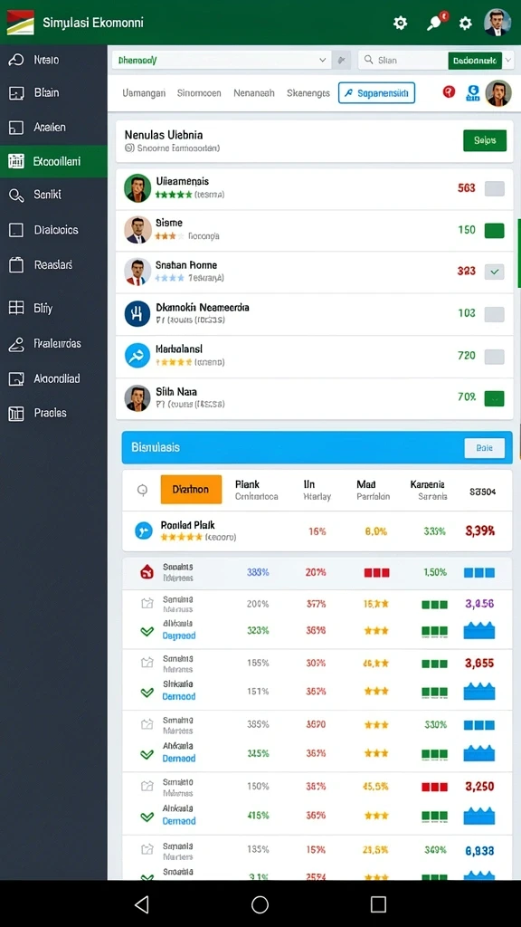Click into the Slian search field
This screenshot has height=927, width=521.
(x=403, y=60)
